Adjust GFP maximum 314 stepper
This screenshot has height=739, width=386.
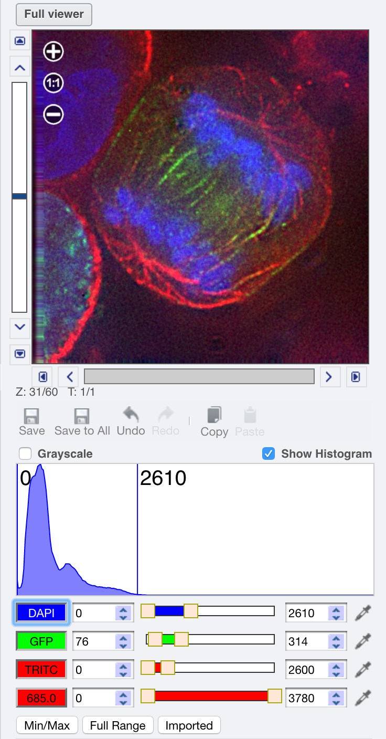(x=336, y=641)
